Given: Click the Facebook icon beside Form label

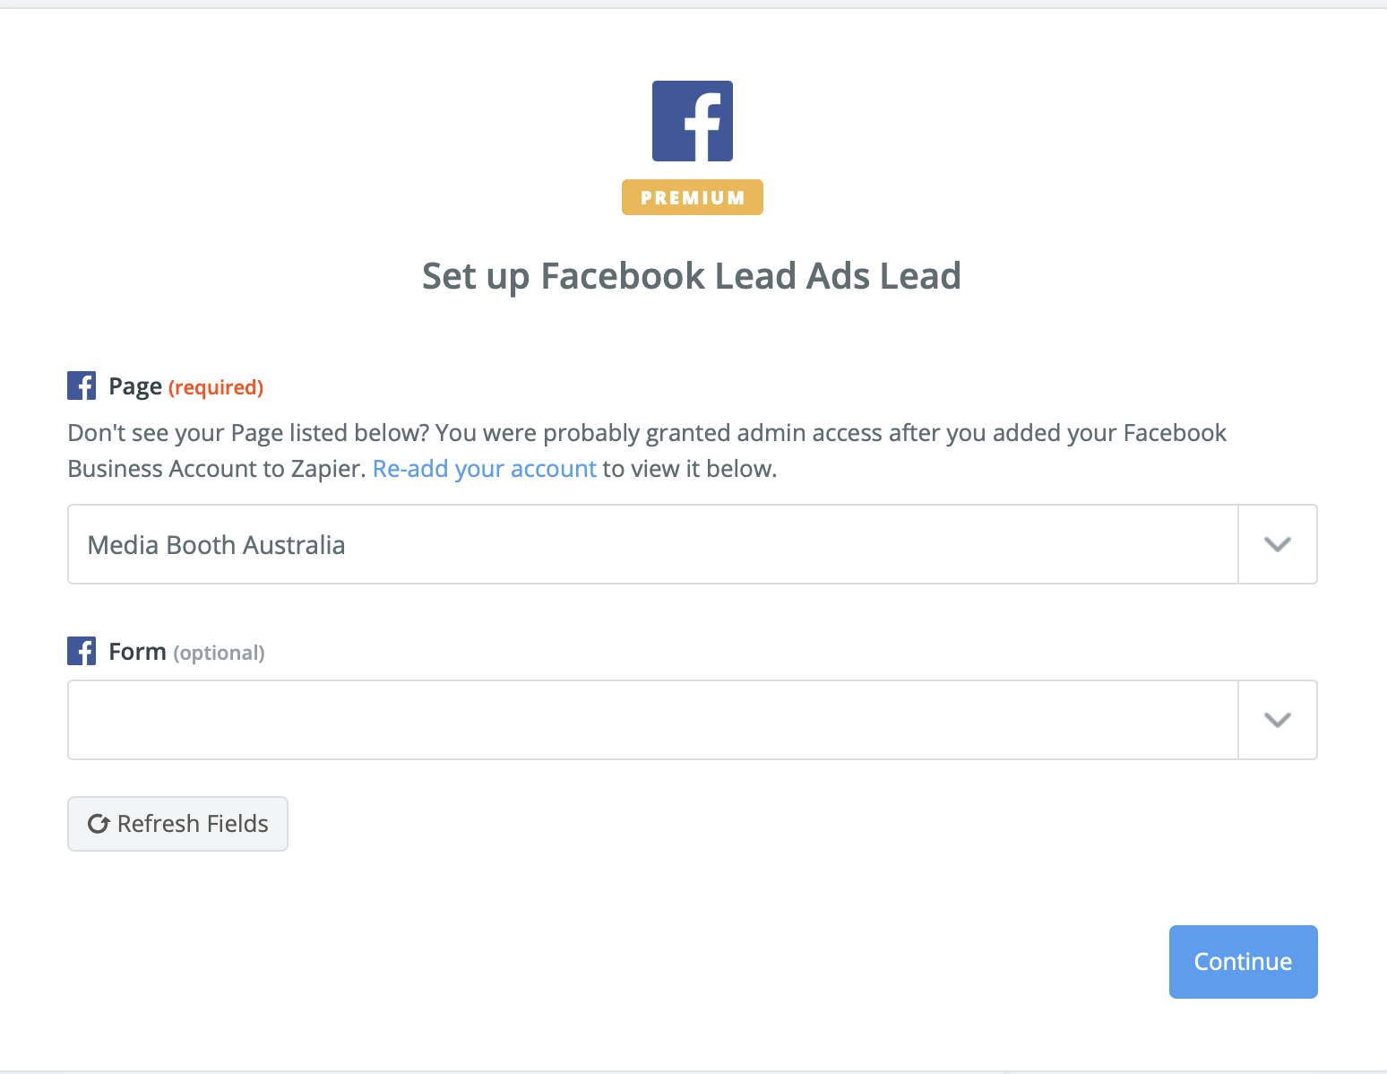Looking at the screenshot, I should point(82,652).
